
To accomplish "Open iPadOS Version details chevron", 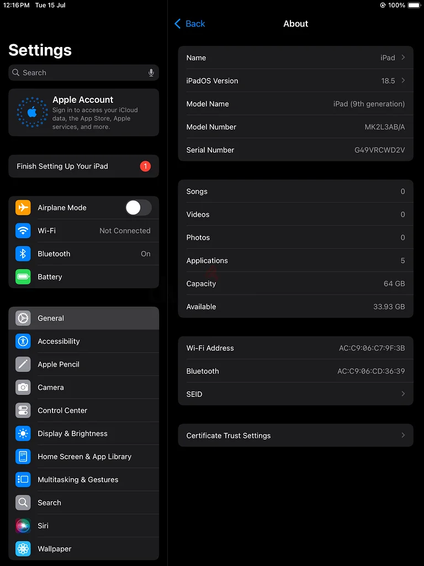I will click(403, 81).
